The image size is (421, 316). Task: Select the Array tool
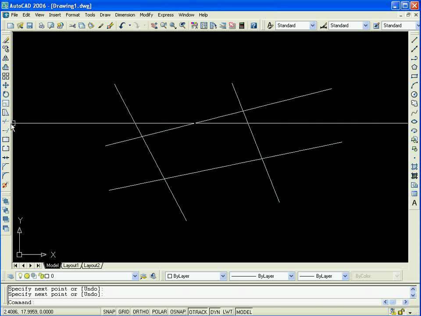coord(6,76)
